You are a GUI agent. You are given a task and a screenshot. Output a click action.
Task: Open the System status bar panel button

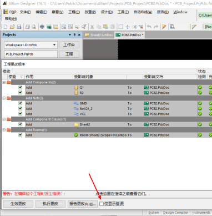154,213
